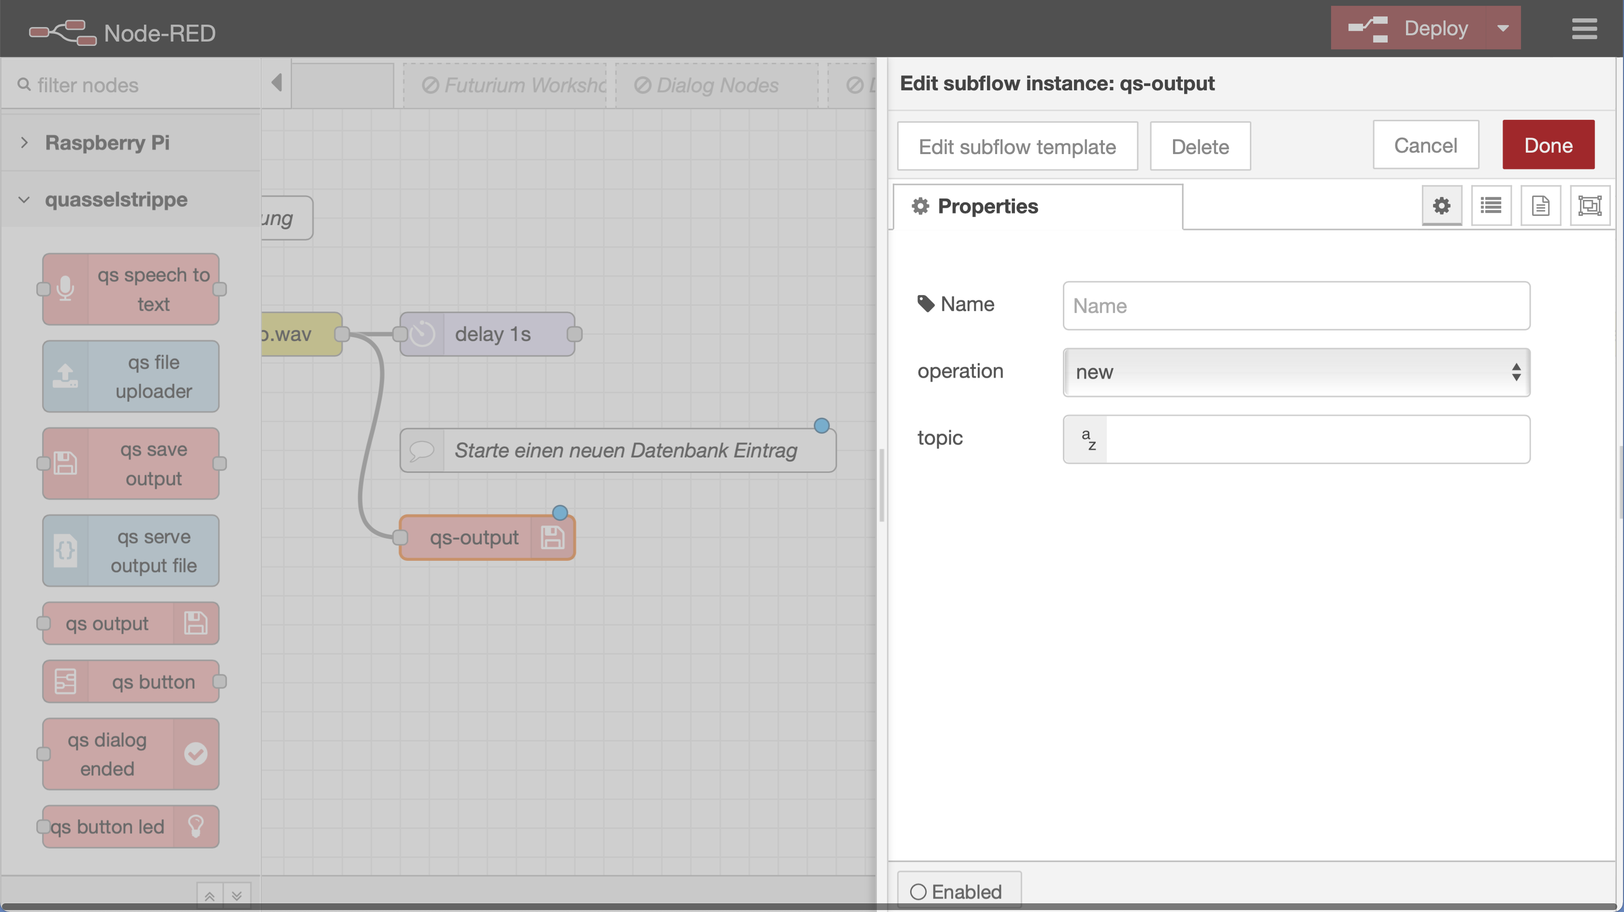The height and width of the screenshot is (912, 1624).
Task: Select the qs button palette node
Action: click(131, 681)
